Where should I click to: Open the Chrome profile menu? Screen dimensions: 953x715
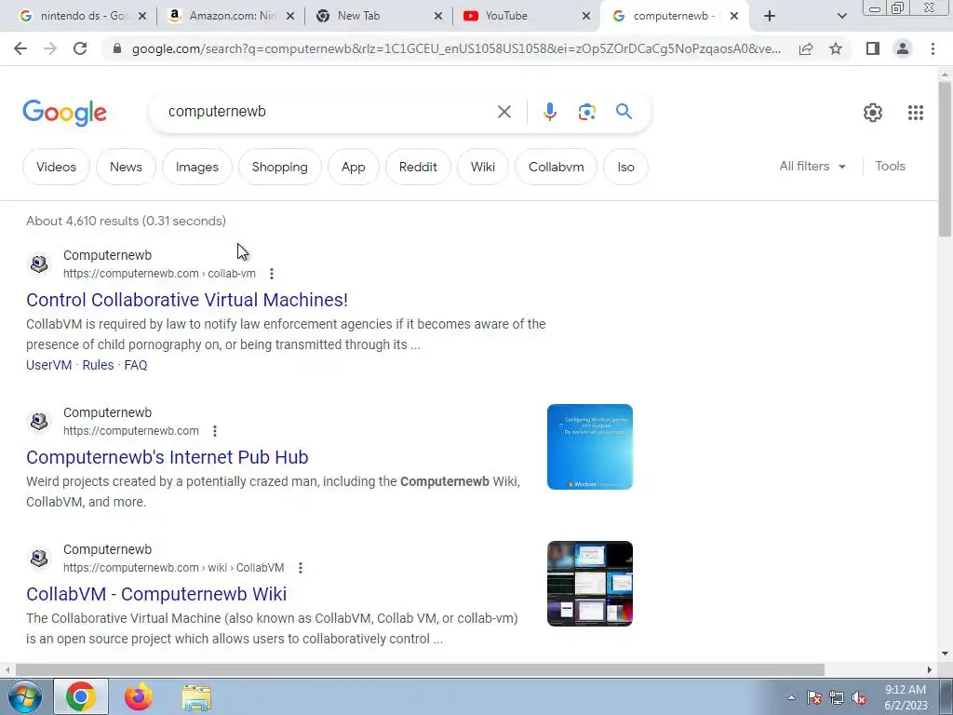pyautogui.click(x=903, y=48)
